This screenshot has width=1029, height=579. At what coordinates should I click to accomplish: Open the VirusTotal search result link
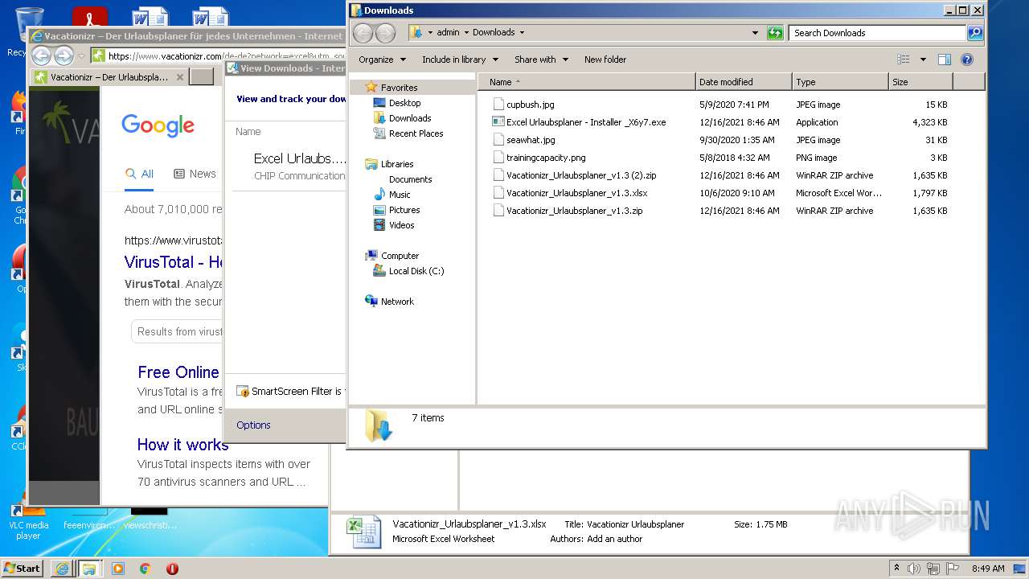click(173, 262)
